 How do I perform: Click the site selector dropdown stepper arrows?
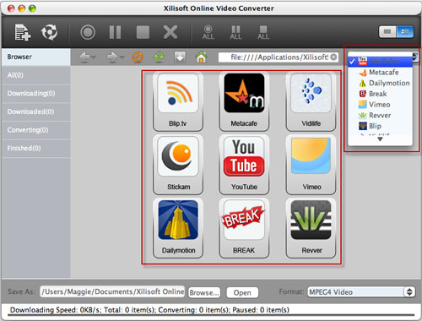pos(415,57)
